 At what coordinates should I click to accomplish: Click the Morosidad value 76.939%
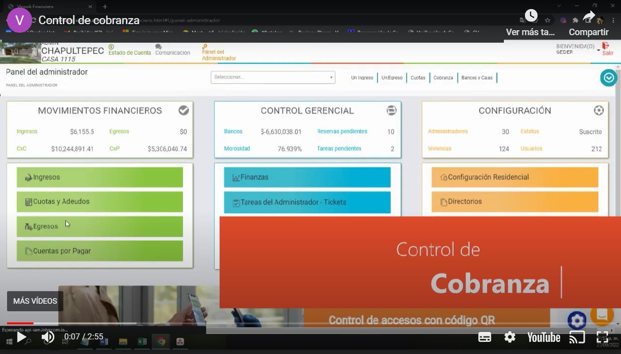point(290,149)
